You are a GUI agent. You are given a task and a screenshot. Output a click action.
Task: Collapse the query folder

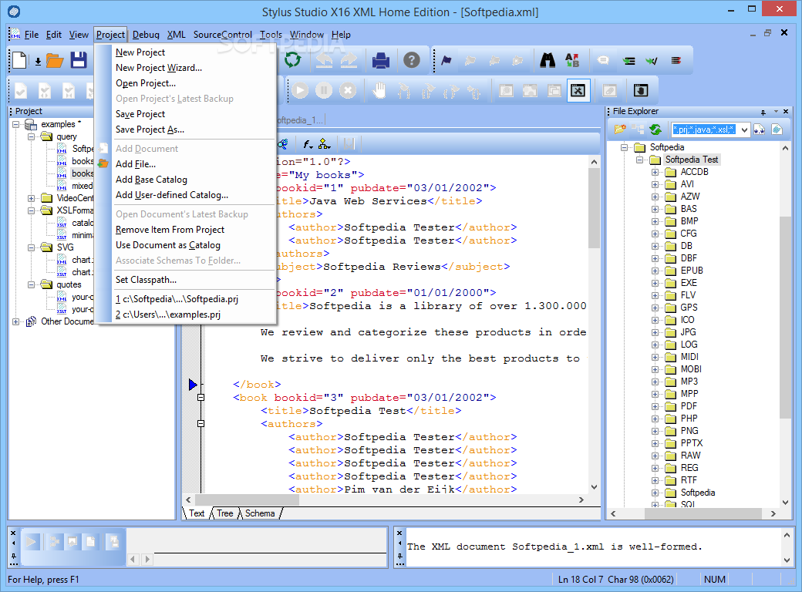tap(31, 136)
